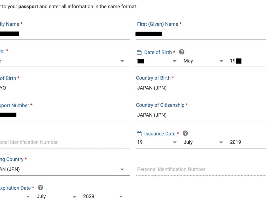Open the expiration month dropdown showing July
The height and width of the screenshot is (199, 266).
tap(56, 196)
